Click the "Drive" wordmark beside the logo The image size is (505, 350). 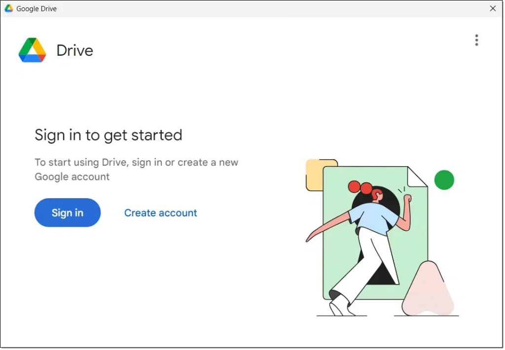pyautogui.click(x=74, y=50)
